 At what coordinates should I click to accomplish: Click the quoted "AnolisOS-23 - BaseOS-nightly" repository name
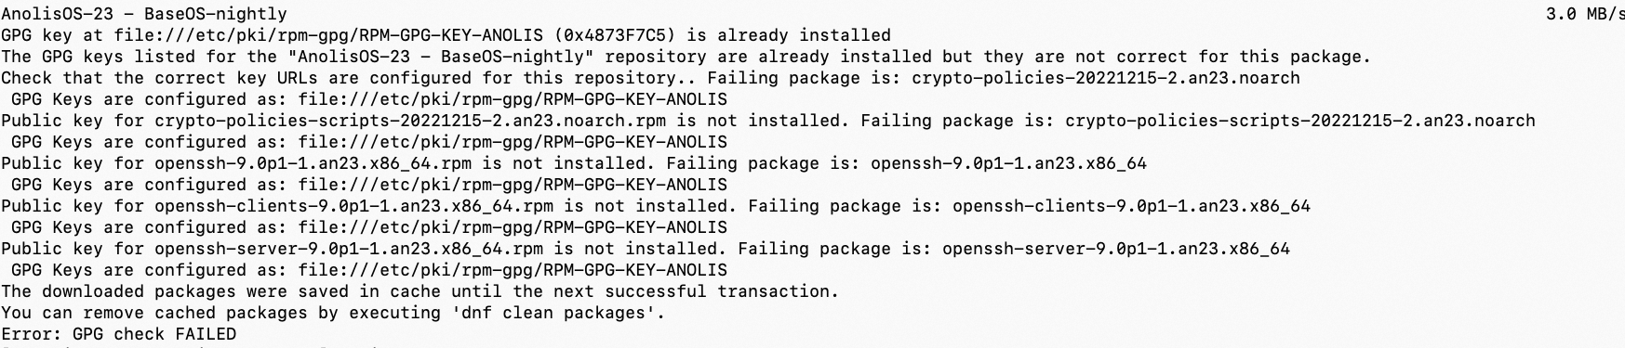click(x=442, y=57)
